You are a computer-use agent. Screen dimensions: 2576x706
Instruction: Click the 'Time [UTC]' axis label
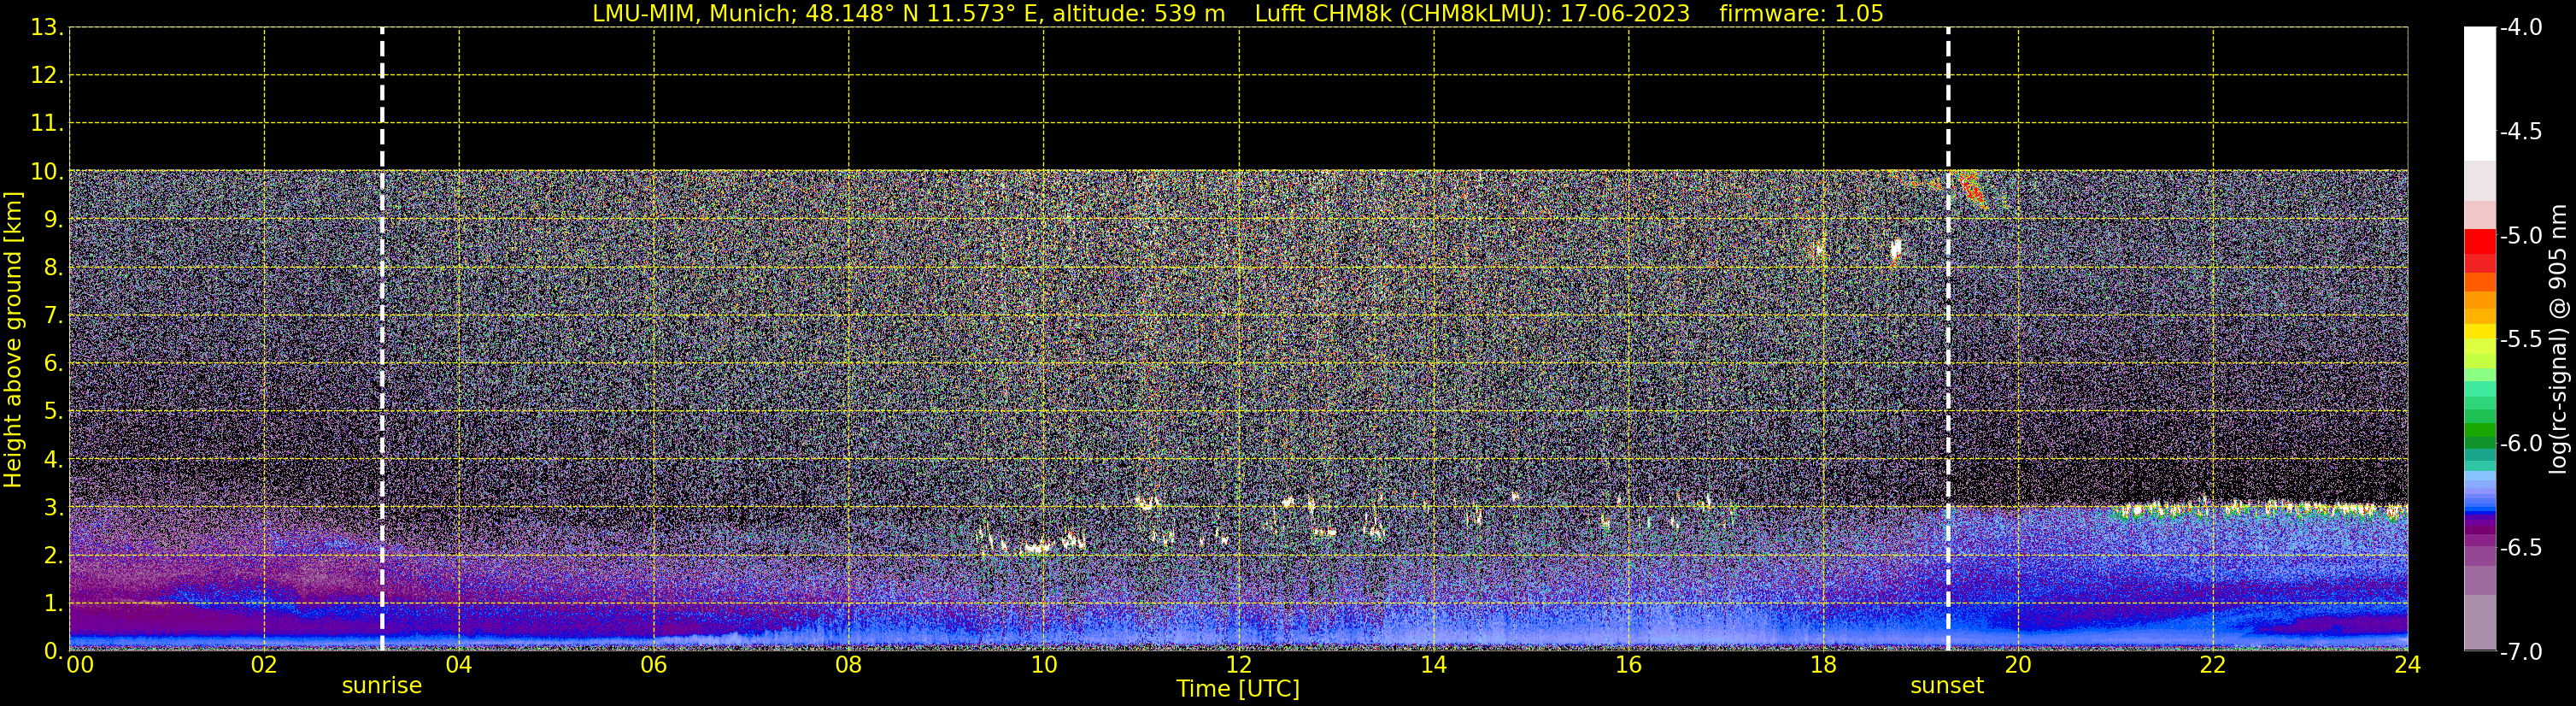coord(1238,688)
